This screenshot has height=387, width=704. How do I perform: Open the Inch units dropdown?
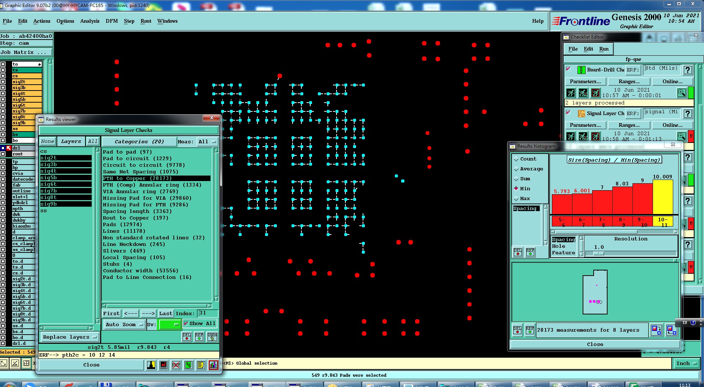click(686, 363)
